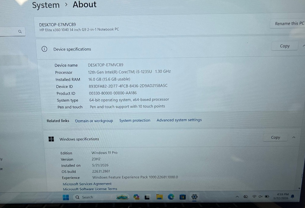Click Product ID value 00330-80000-00000-AA186
305x208 pixels.
(x=113, y=93)
